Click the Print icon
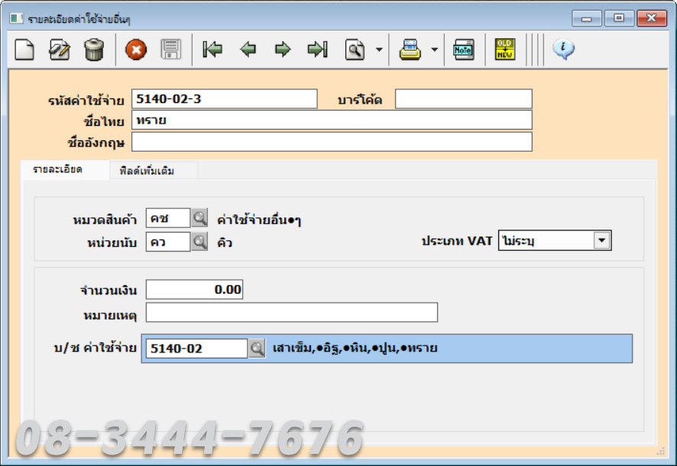This screenshot has height=466, width=677. click(x=410, y=50)
